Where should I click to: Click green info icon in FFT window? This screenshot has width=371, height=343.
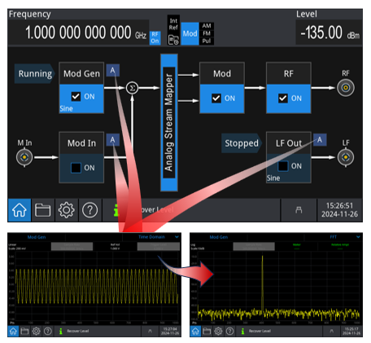tap(242, 331)
